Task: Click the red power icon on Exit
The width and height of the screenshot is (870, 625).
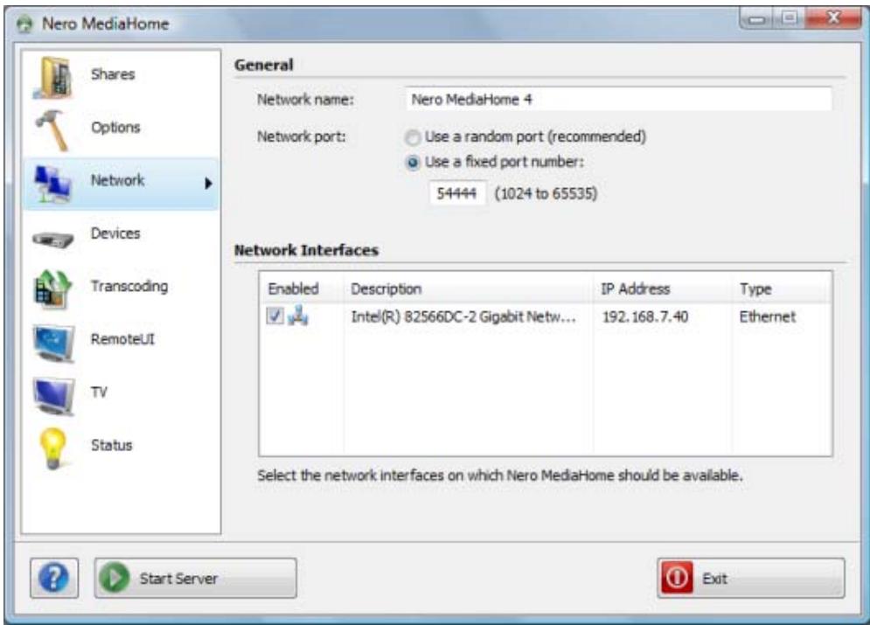Action: [x=677, y=578]
